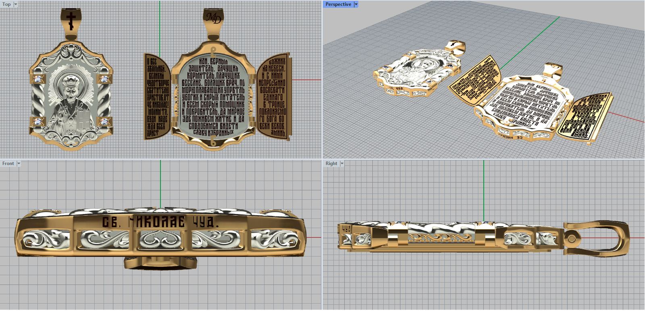
Task: Select the left hinged door panel in Top view
Action: tap(157, 97)
